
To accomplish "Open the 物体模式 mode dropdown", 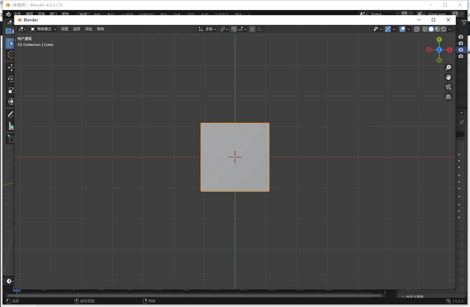I will pos(43,29).
